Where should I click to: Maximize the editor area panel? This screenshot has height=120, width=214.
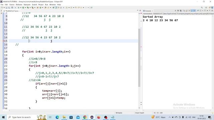(140, 11)
